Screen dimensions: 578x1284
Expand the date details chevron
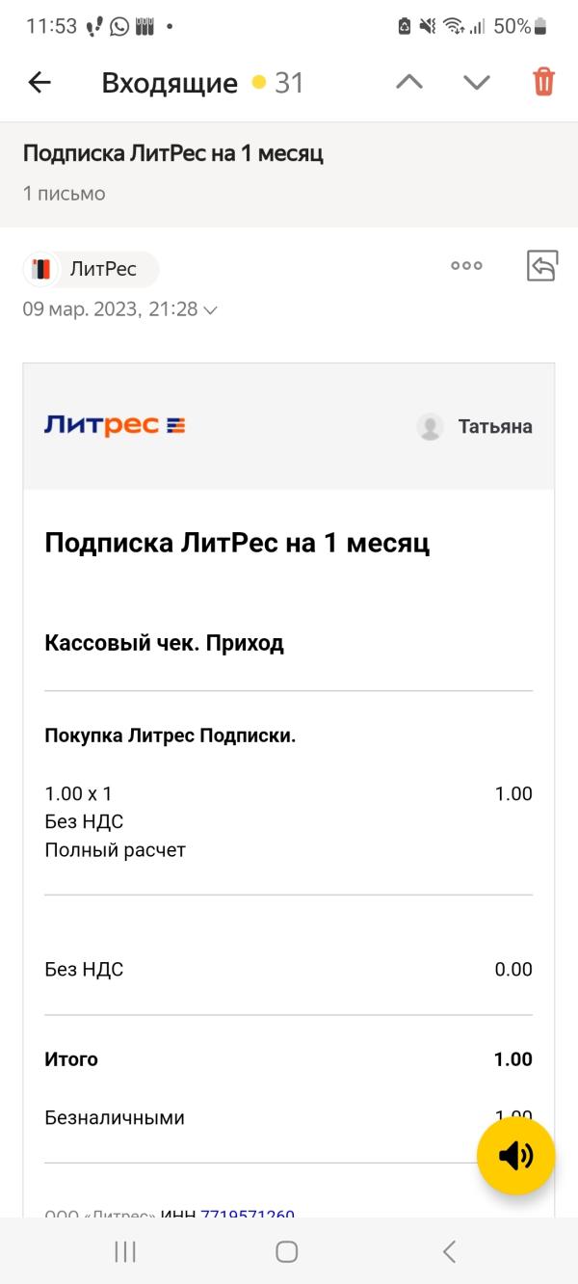pos(210,310)
